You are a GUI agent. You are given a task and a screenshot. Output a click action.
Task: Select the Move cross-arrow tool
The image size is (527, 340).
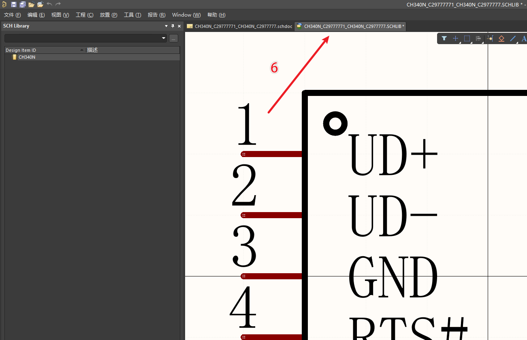tap(456, 38)
